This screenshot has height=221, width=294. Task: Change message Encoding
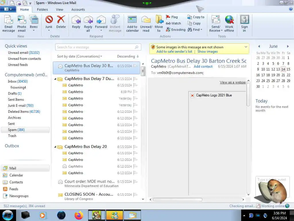(x=176, y=30)
